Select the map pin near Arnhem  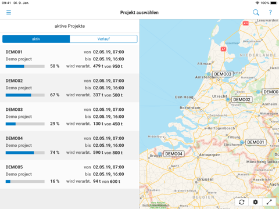258,92
